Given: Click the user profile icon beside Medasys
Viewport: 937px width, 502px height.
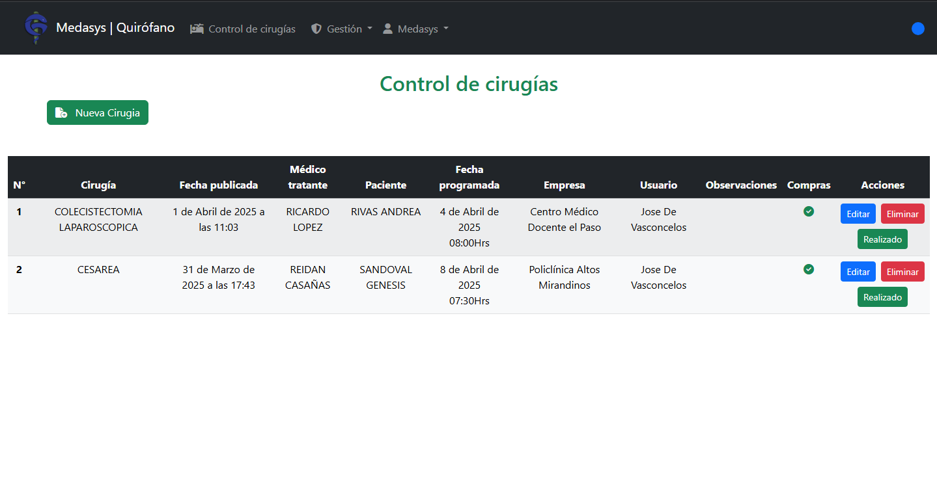Looking at the screenshot, I should point(387,29).
